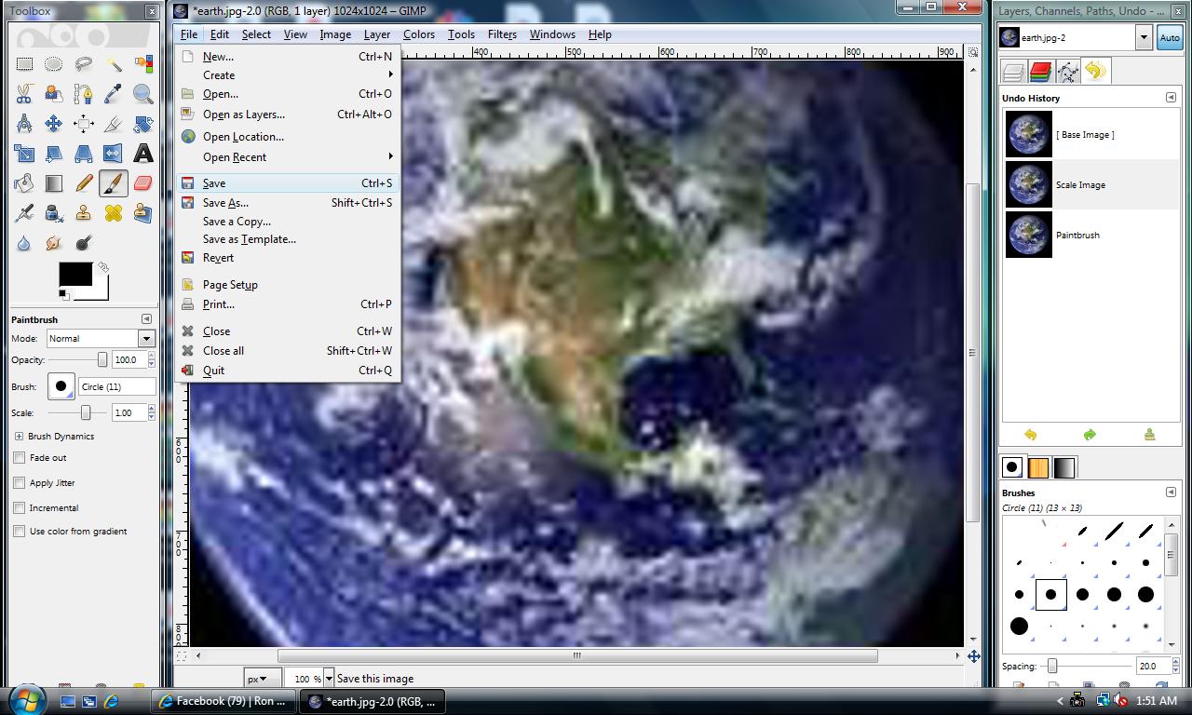Pick the Text tool

(x=142, y=154)
